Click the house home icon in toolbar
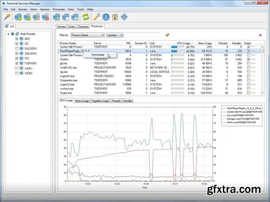270x202 pixels. click(x=115, y=17)
